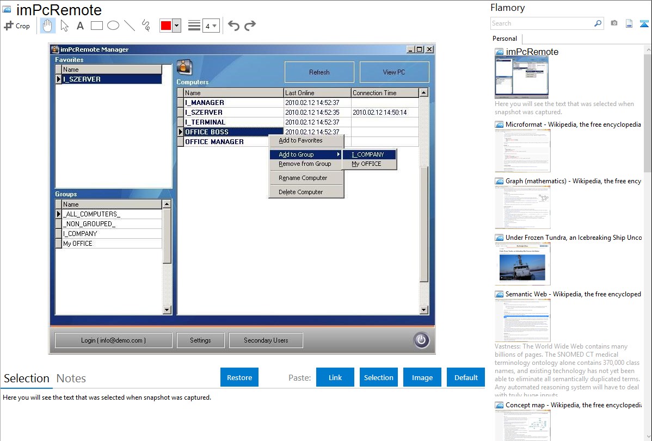Viewport: 652px width, 441px height.
Task: Activate the Crop tool
Action: 17,26
